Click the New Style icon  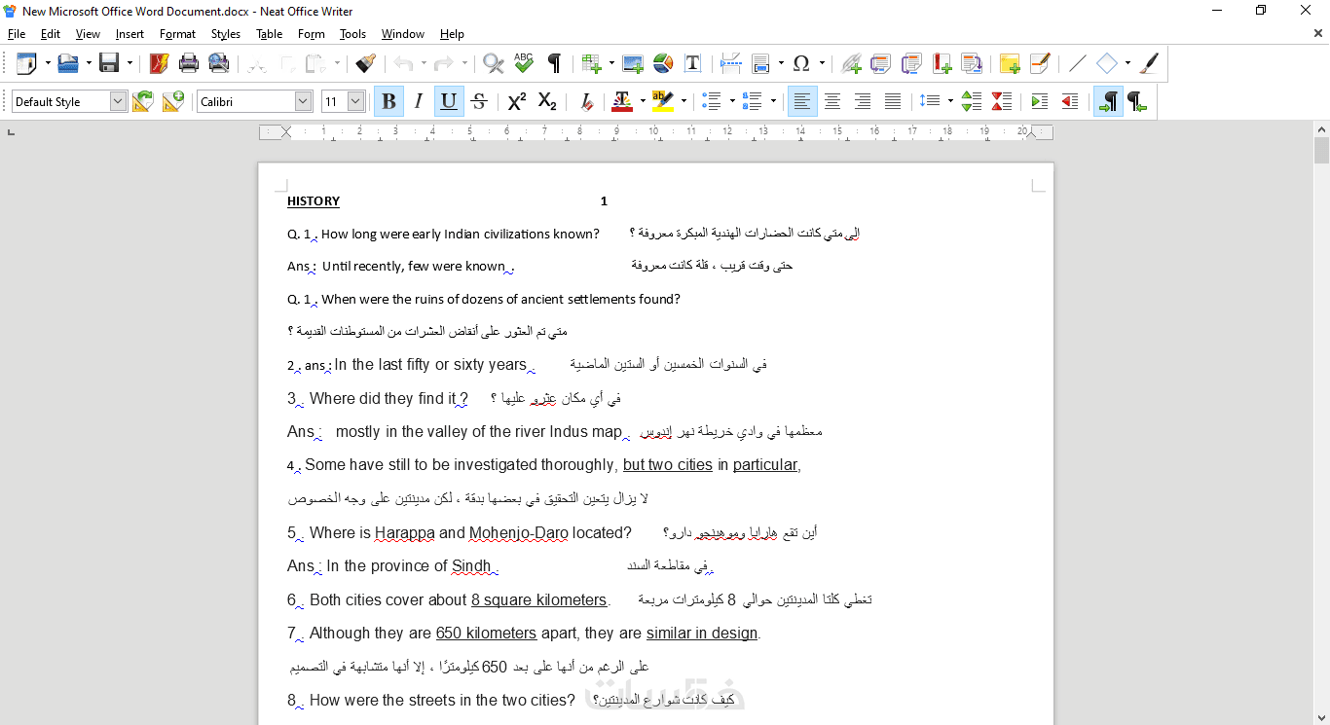point(173,101)
